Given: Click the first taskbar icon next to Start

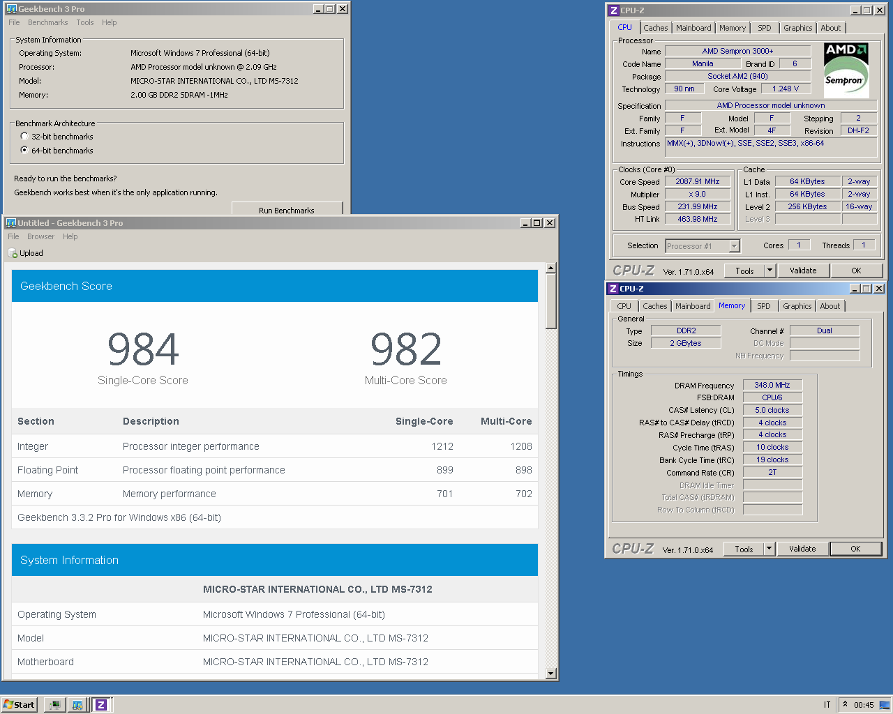Looking at the screenshot, I should click(x=54, y=705).
